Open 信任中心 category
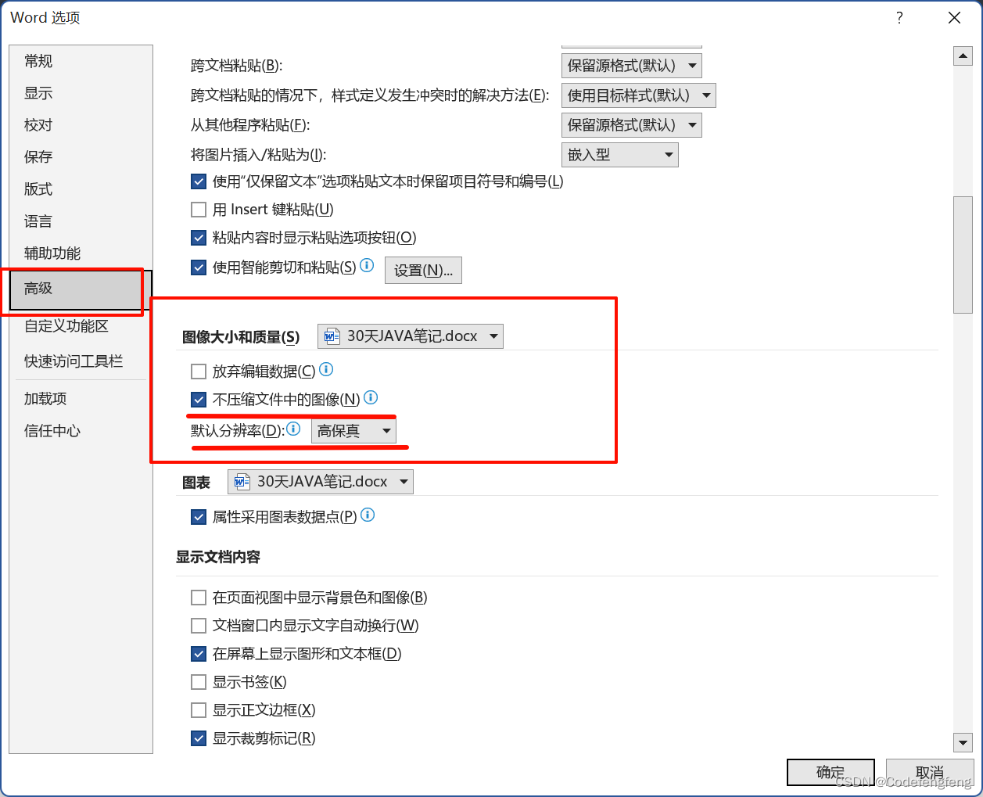The image size is (983, 797). click(52, 431)
